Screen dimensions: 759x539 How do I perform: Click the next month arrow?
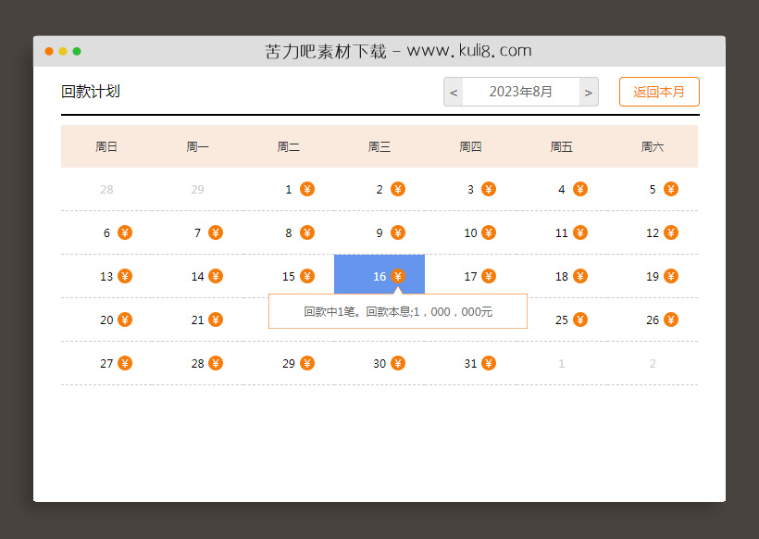click(x=589, y=92)
